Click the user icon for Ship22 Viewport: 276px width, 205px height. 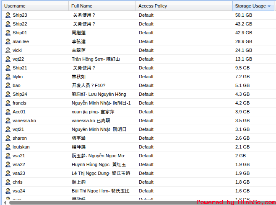8,24
